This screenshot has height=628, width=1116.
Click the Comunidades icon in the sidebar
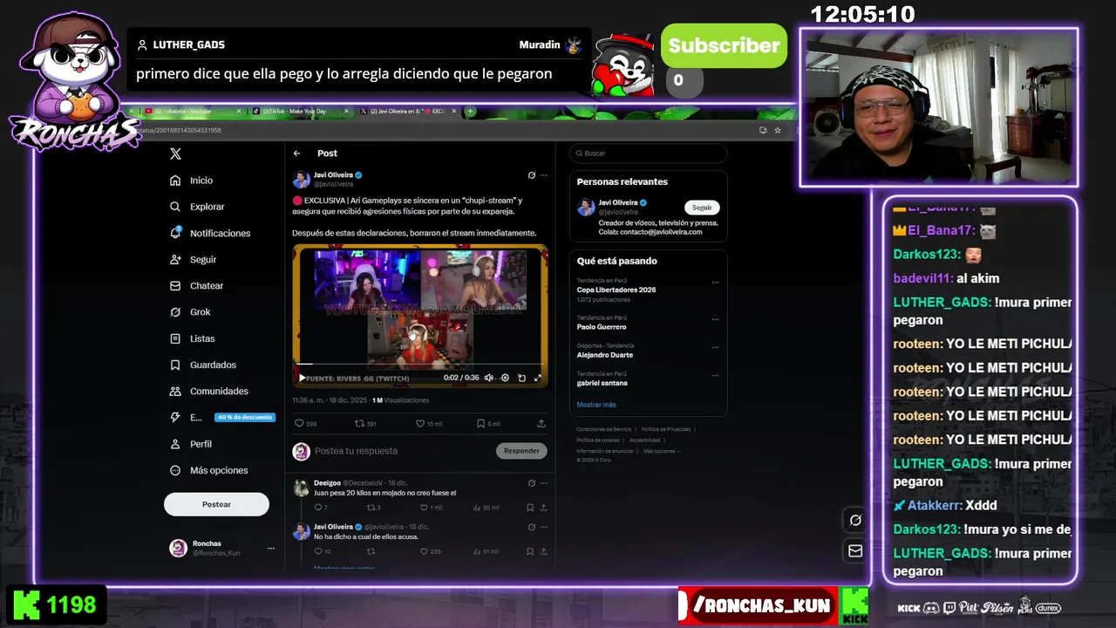(175, 391)
